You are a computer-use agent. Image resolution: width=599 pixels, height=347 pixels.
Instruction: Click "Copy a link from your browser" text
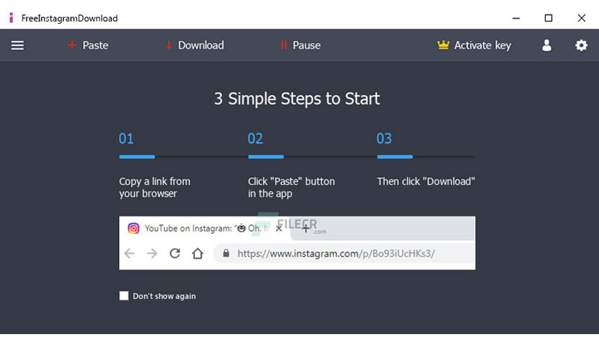point(154,187)
